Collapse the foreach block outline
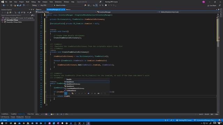The height and width of the screenshot is (125, 223). click(x=46, y=60)
